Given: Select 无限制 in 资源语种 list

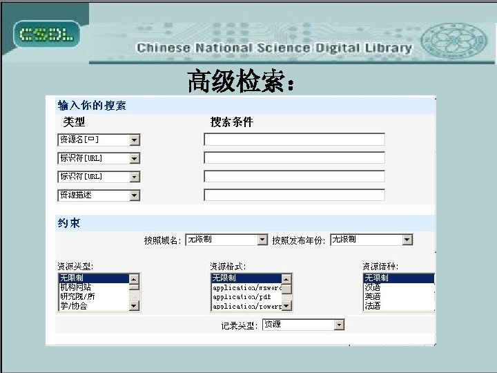Looking at the screenshot, I should coord(399,278).
